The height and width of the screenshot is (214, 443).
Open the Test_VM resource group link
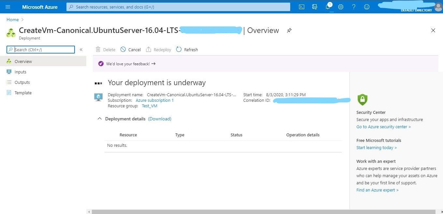coord(149,106)
